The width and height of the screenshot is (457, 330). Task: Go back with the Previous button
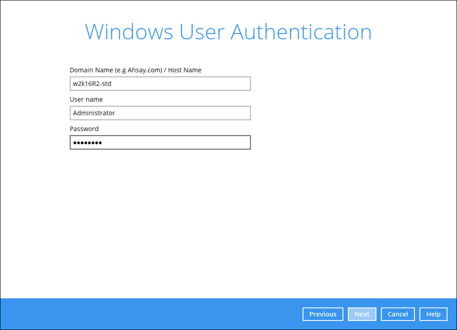[x=322, y=314]
